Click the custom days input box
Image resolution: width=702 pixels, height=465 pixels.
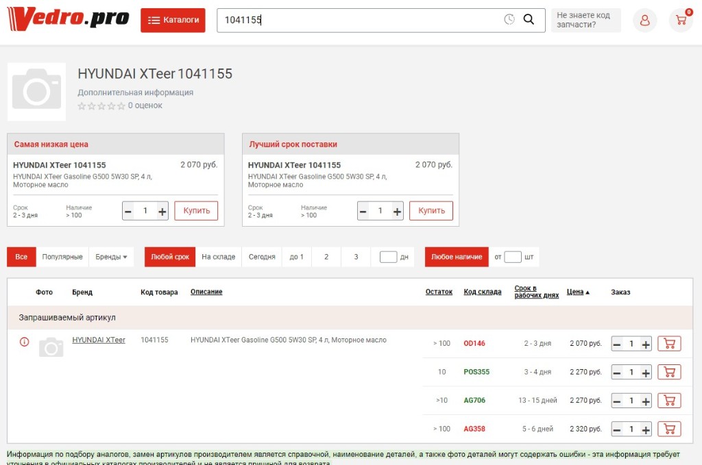(388, 257)
